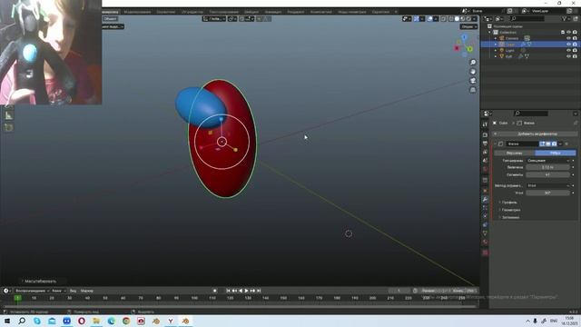Switch to Анимация workspace tab

point(273,12)
